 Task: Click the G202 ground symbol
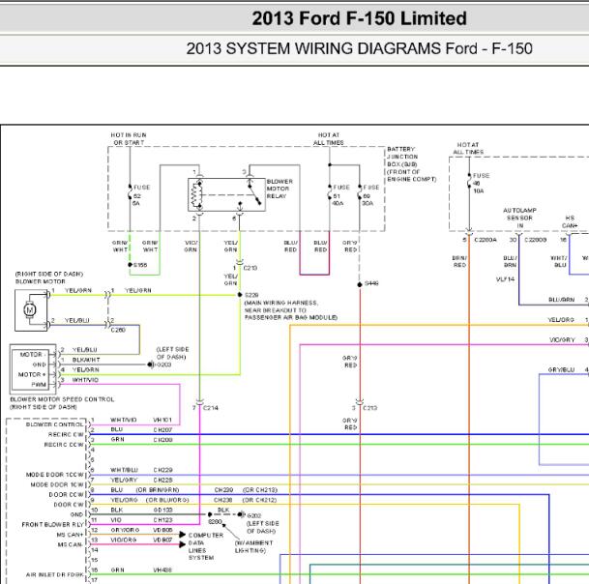[241, 514]
